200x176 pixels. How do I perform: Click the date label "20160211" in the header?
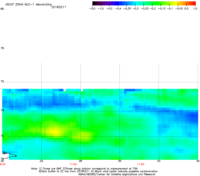pyautogui.click(x=59, y=7)
